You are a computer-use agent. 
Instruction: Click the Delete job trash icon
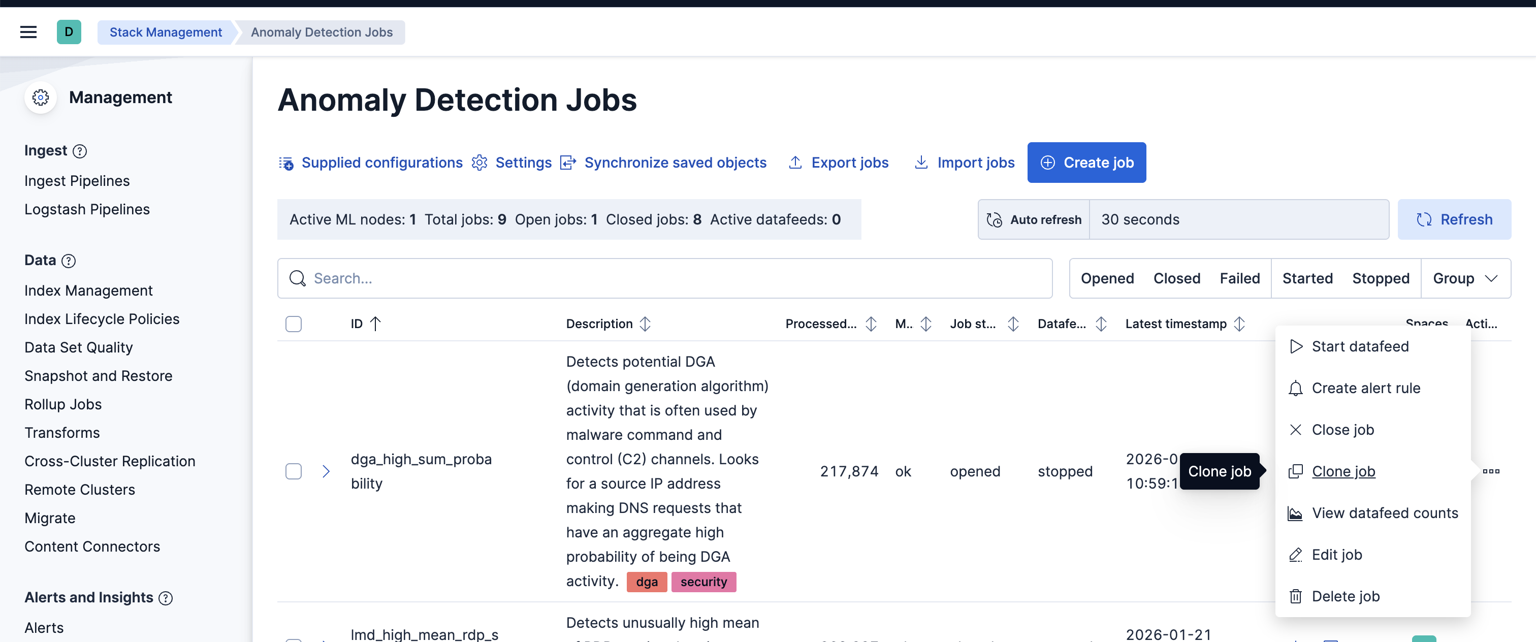click(x=1295, y=595)
